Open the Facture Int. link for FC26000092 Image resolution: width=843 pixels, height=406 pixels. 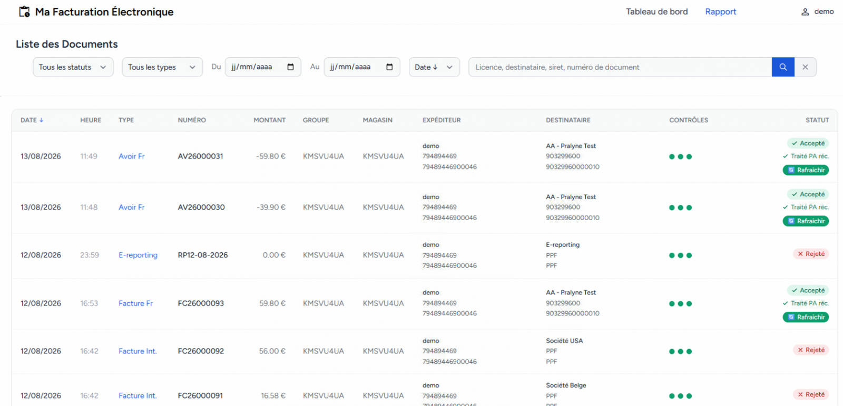[138, 351]
